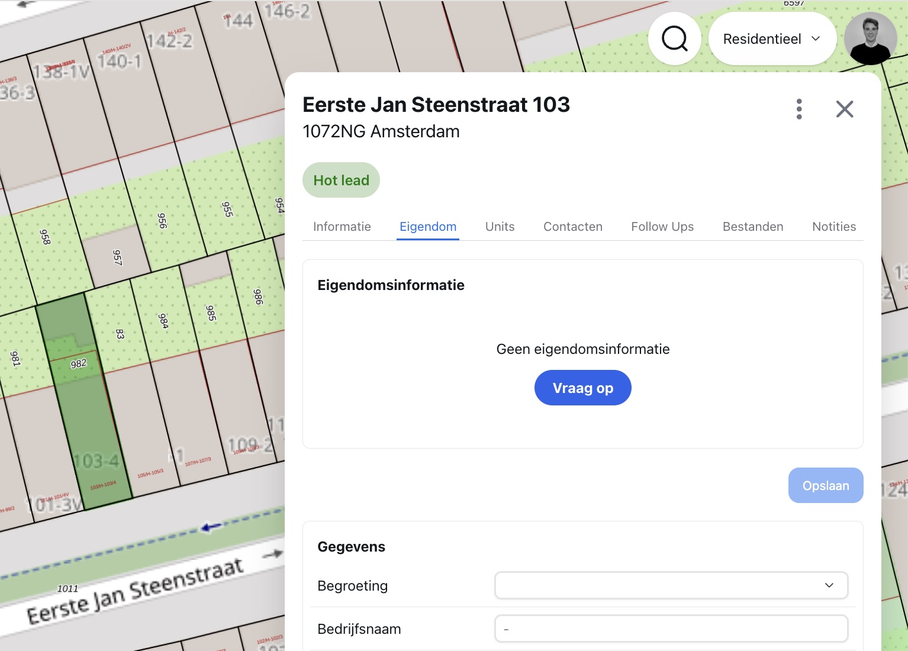
Task: Open the search tool
Action: click(x=674, y=38)
